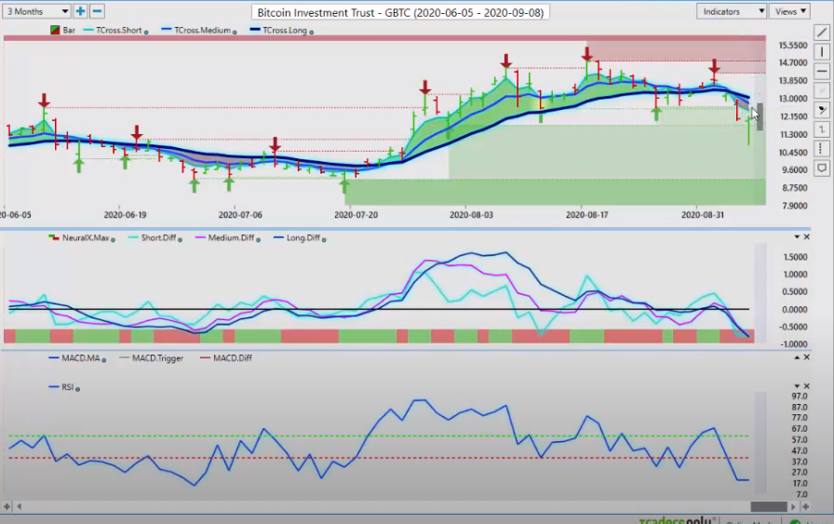This screenshot has width=834, height=524.
Task: Click the MACD.MA legend label
Action: 81,358
